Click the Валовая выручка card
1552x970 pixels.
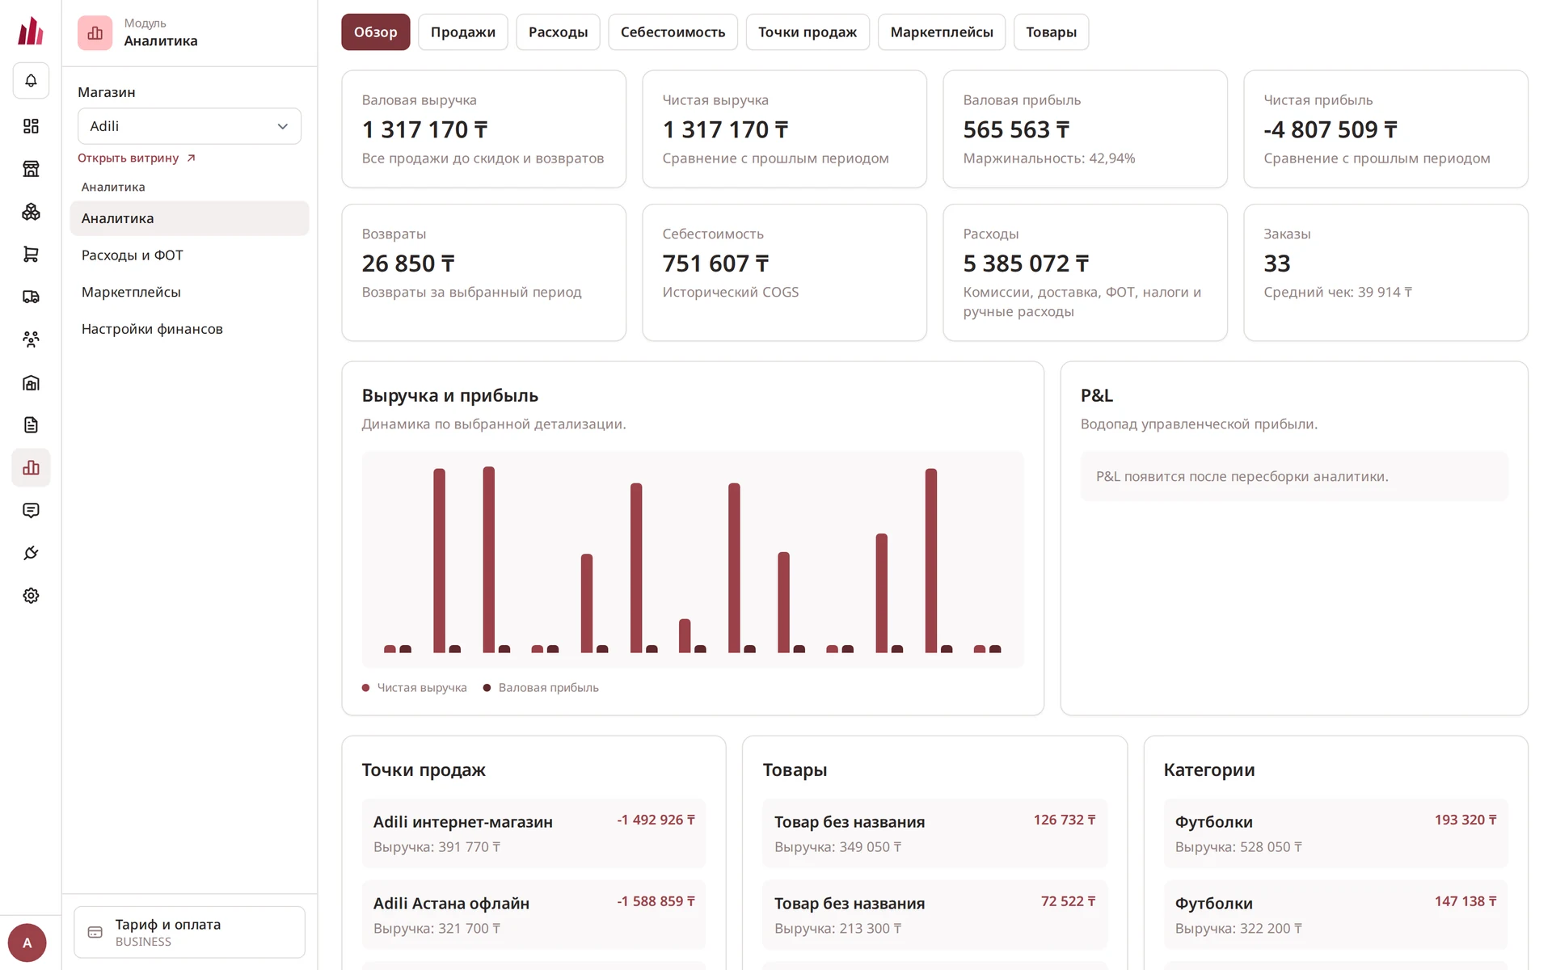(483, 129)
